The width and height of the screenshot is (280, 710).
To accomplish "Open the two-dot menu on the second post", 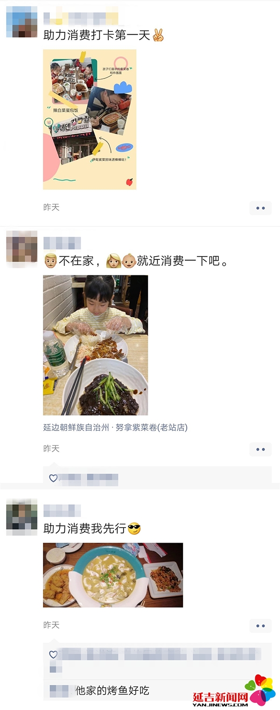I will click(x=260, y=450).
